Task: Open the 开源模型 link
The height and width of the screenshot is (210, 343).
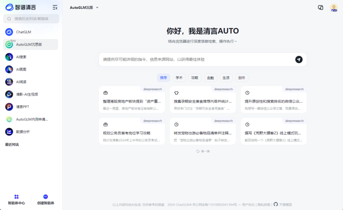Action: pyautogui.click(x=286, y=205)
